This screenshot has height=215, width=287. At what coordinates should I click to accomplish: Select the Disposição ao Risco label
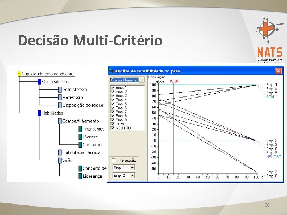(83, 105)
